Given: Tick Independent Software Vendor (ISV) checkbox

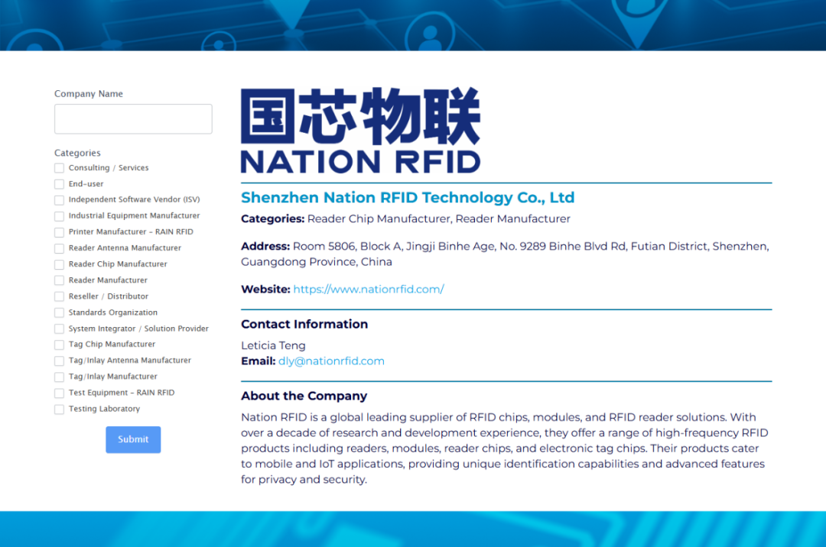Looking at the screenshot, I should tap(60, 200).
